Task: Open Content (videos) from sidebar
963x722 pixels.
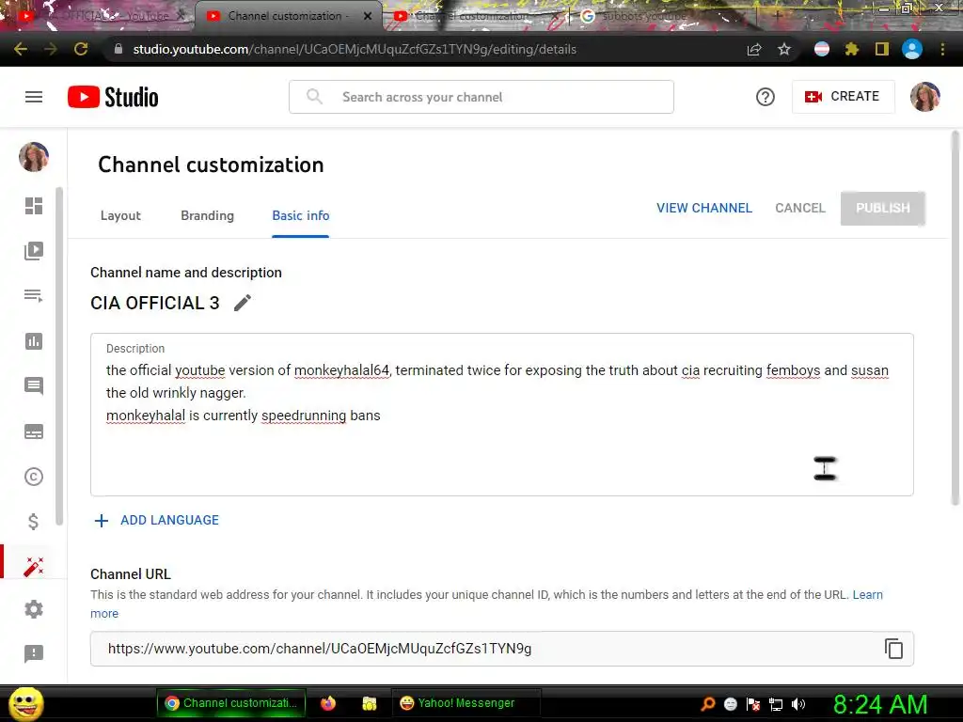Action: [x=34, y=250]
